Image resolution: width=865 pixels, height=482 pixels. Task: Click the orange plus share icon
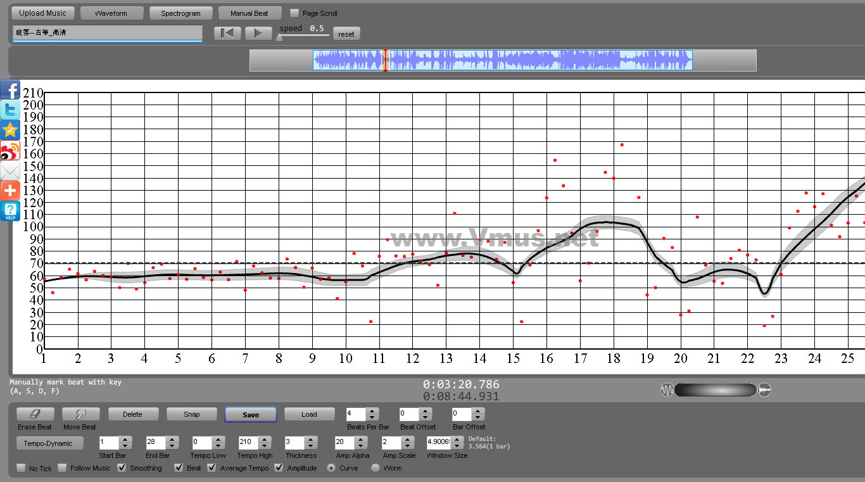coord(10,191)
